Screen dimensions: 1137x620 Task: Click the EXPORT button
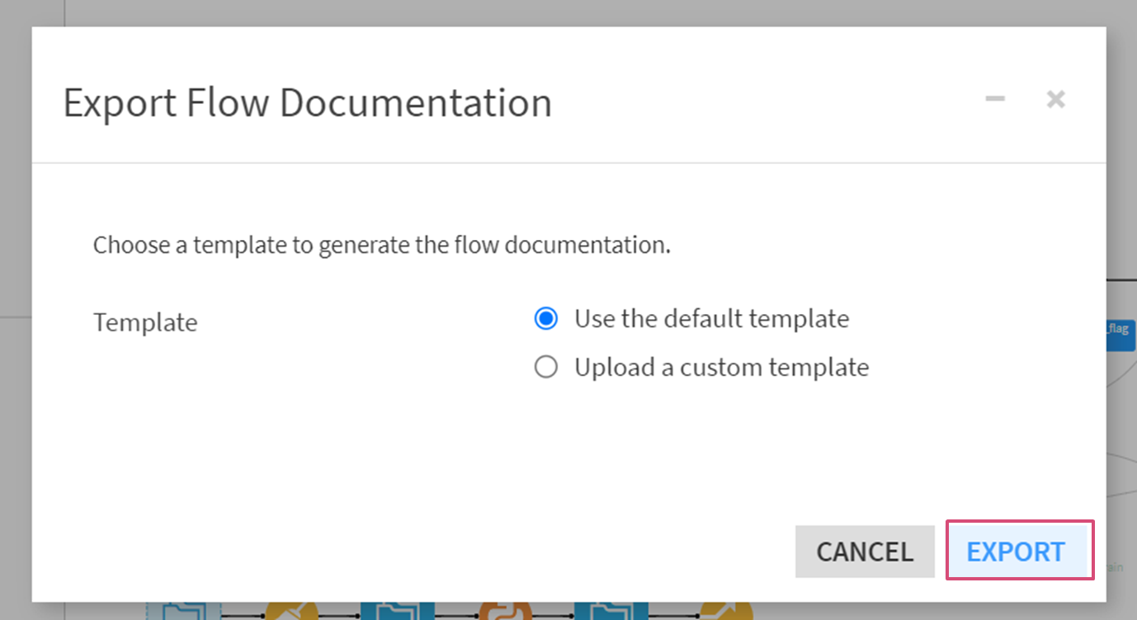click(x=1019, y=550)
